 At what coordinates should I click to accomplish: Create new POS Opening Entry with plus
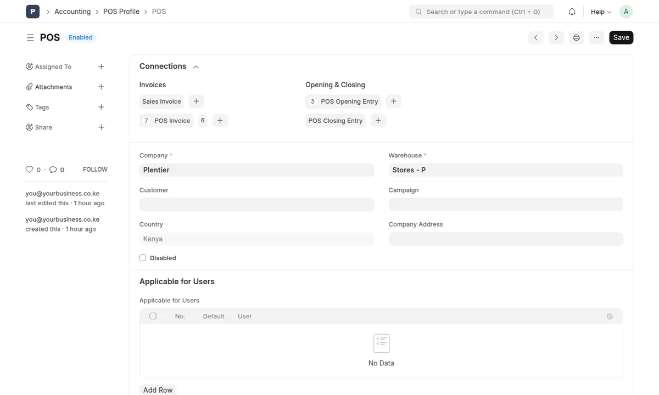pyautogui.click(x=393, y=101)
